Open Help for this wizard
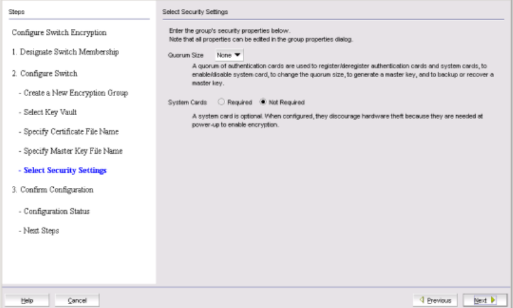The width and height of the screenshot is (513, 308). (27, 300)
